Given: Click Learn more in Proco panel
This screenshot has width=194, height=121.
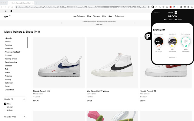Looking at the screenshot, I should point(172,57).
